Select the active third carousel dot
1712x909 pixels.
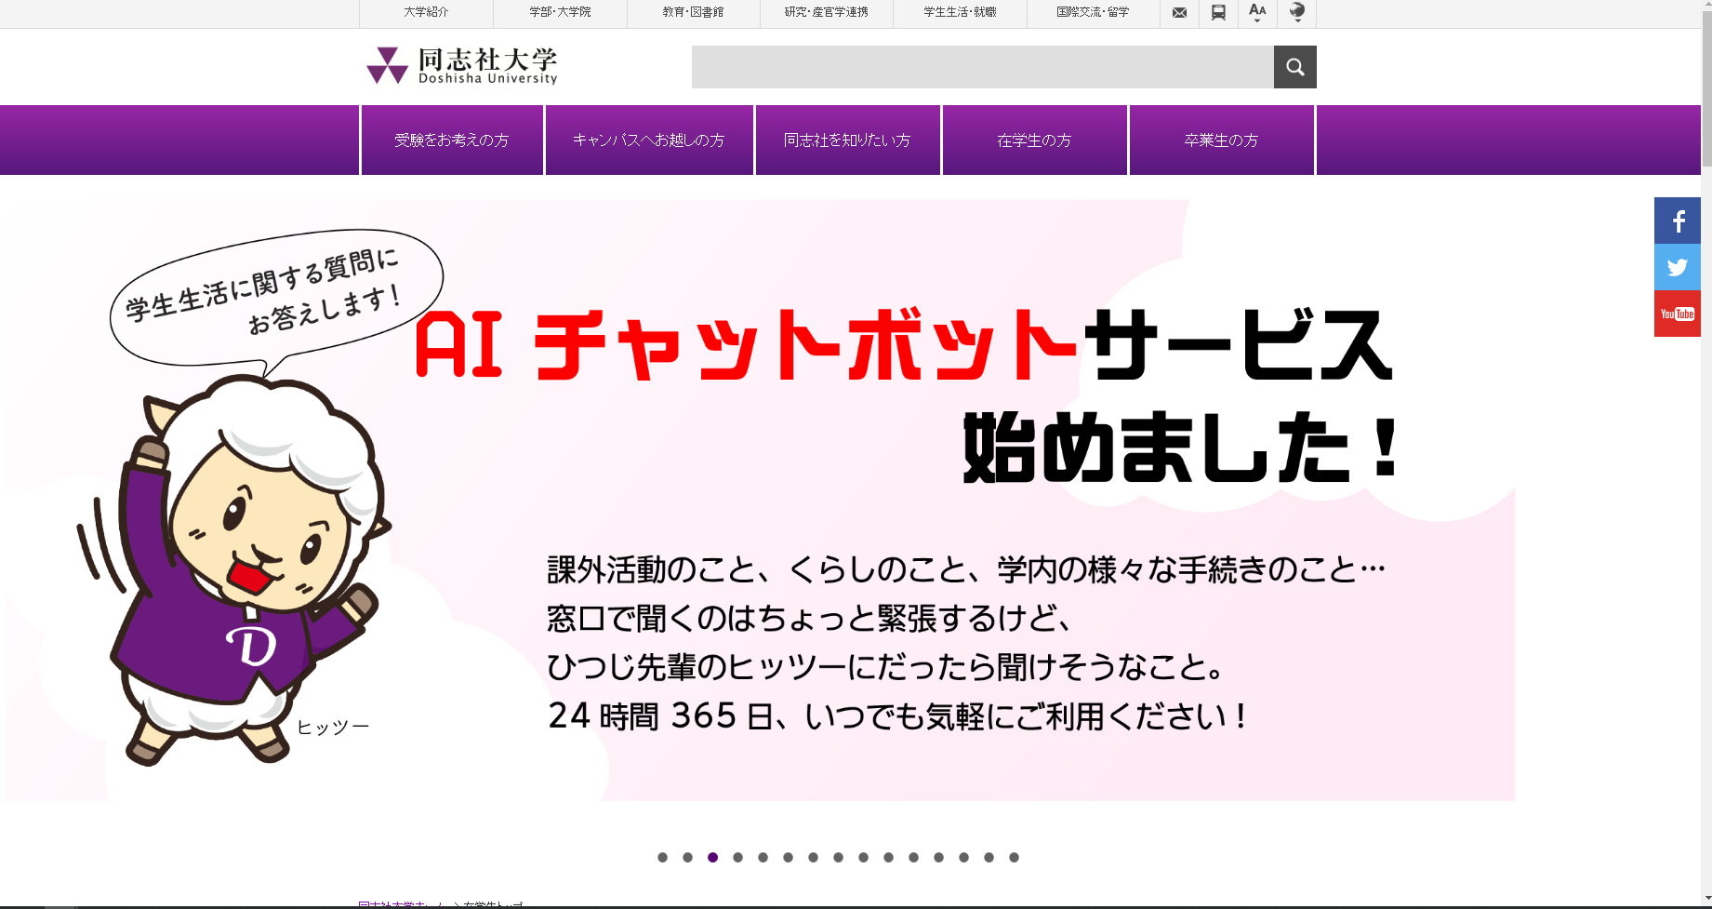(x=712, y=858)
